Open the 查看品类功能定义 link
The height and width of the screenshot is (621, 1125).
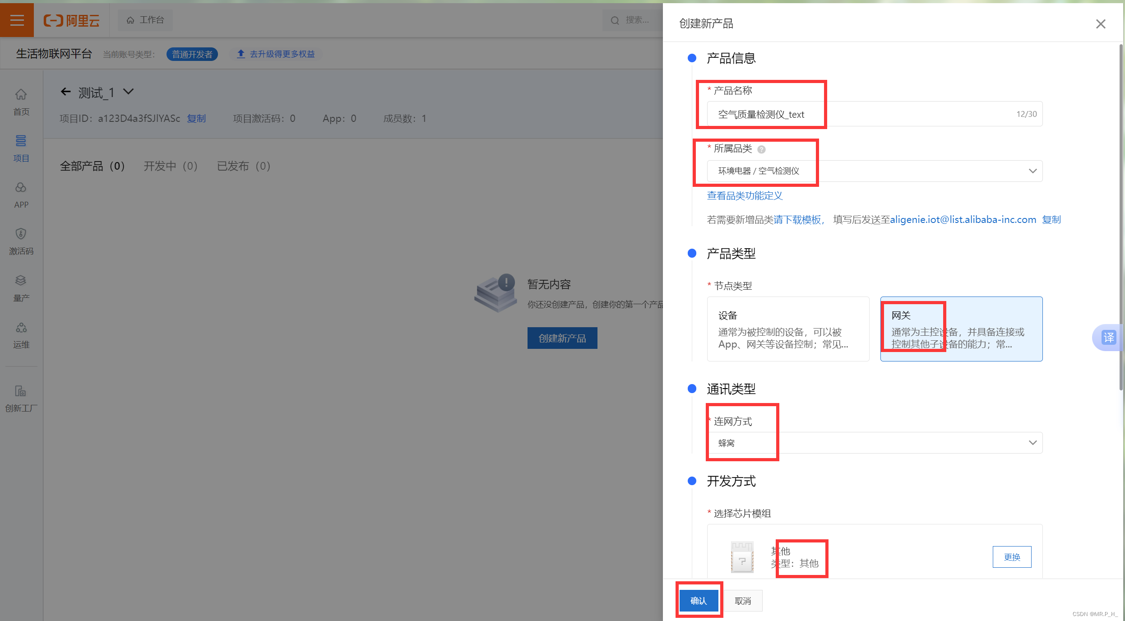click(x=744, y=195)
